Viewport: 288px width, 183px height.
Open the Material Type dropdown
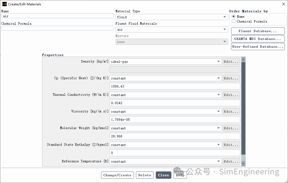172,17
